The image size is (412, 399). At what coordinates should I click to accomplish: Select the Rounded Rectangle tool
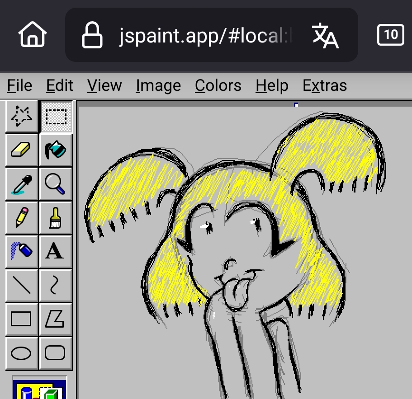pyautogui.click(x=56, y=353)
